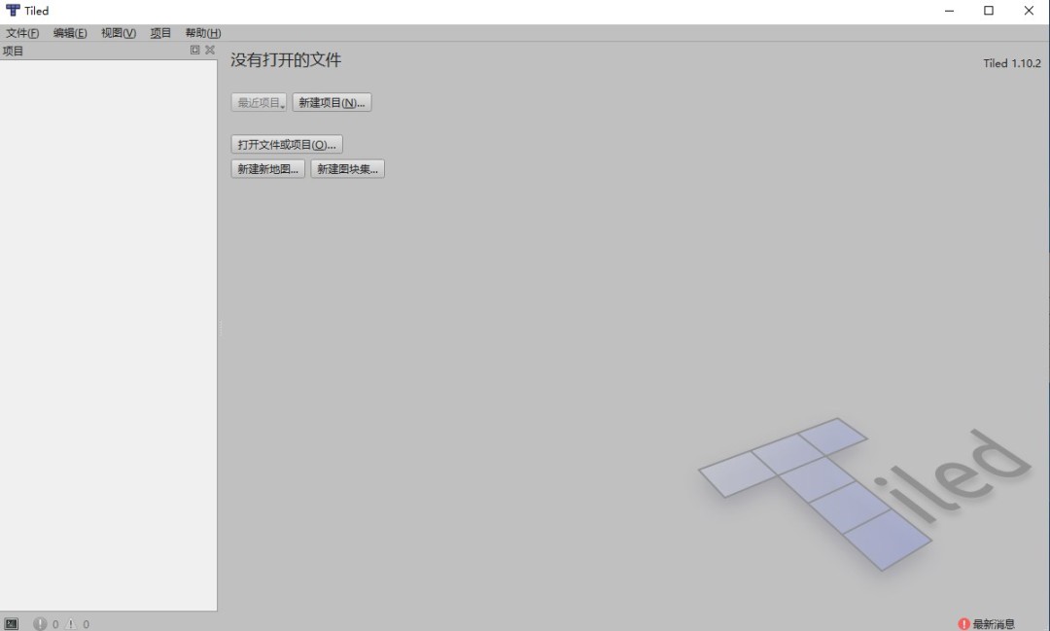Click the error count icon in the status bar
The width and height of the screenshot is (1050, 631).
(x=39, y=623)
